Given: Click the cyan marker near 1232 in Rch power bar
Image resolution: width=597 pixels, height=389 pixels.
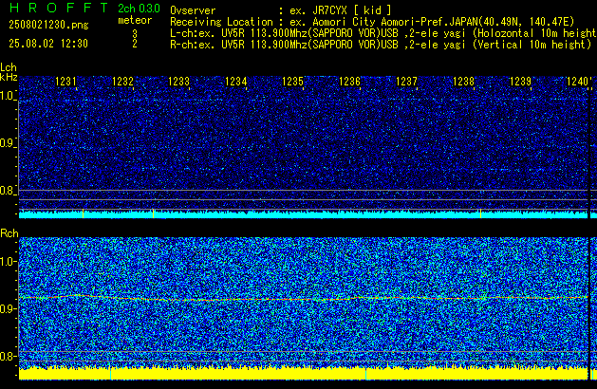Looking at the screenshot, I should [110, 374].
